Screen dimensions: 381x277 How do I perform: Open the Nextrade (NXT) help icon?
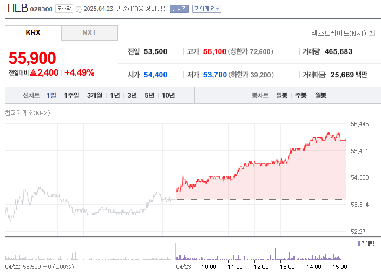coord(371,33)
